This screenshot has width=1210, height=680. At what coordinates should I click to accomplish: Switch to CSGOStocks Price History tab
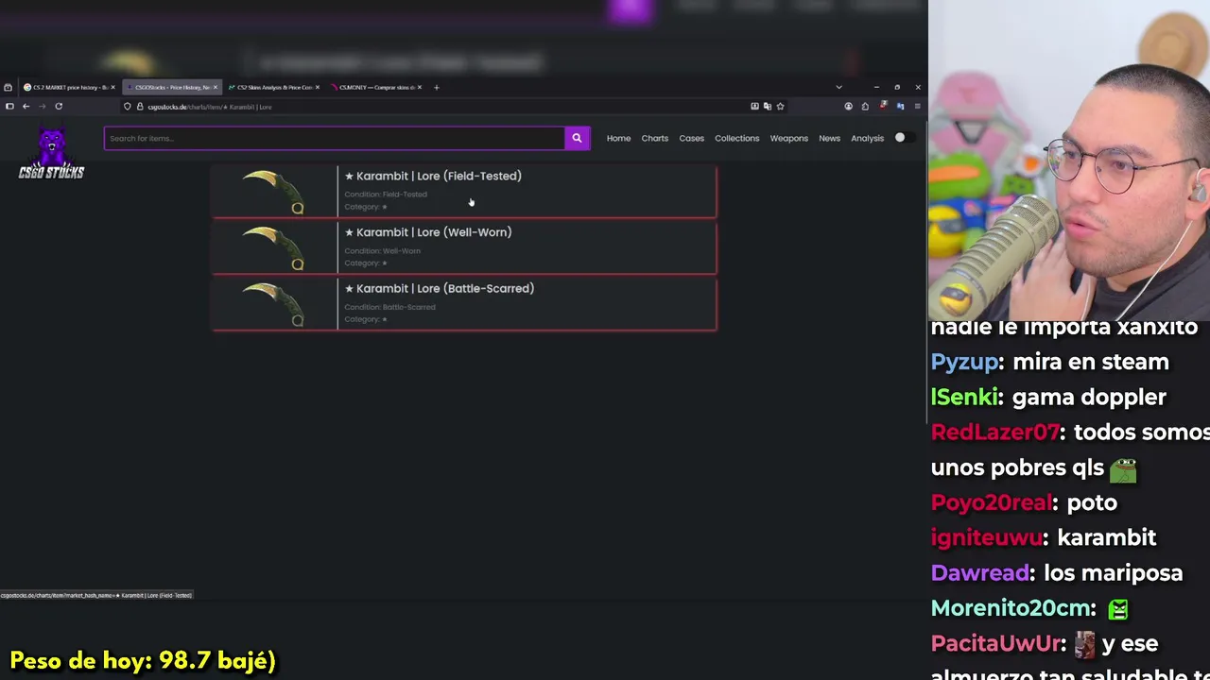[x=172, y=87]
